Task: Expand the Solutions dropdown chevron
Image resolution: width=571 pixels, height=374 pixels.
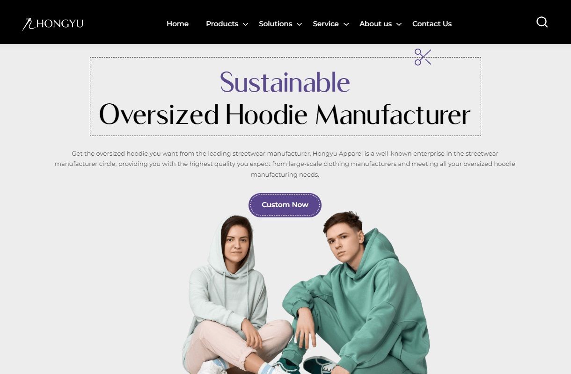Action: (299, 24)
